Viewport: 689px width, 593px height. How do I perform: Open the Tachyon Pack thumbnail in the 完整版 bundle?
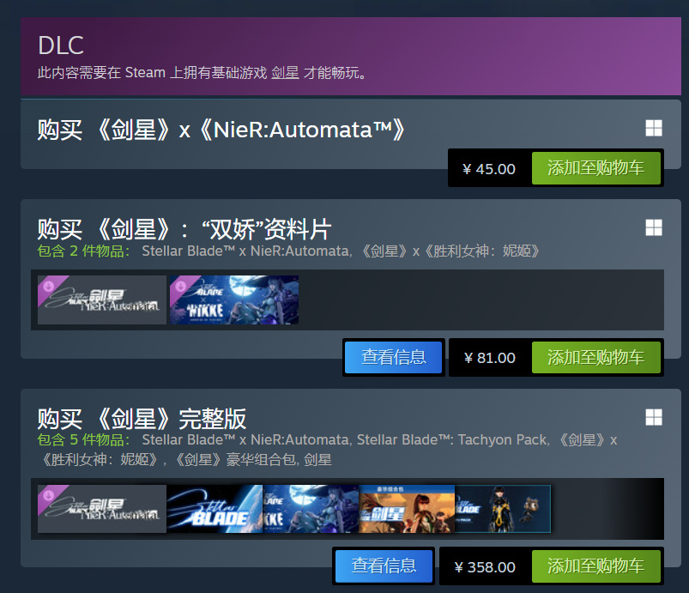(503, 509)
